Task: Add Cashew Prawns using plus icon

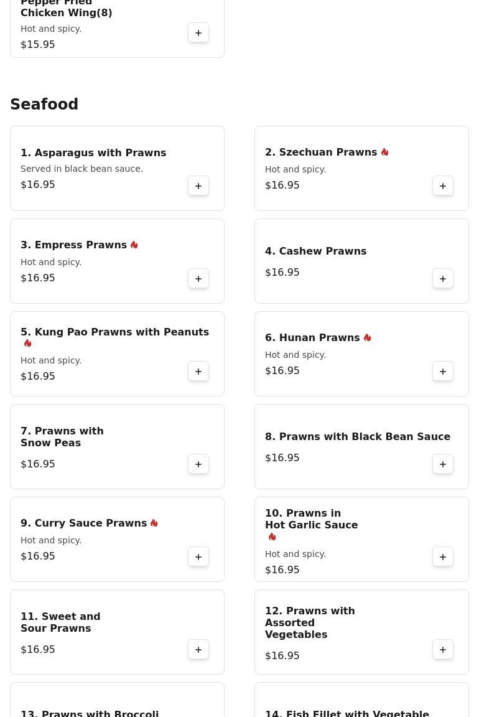Action: 443,279
